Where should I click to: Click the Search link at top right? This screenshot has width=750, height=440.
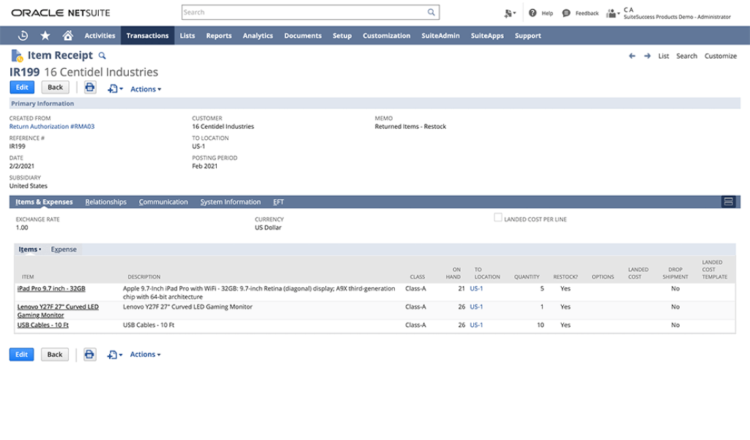(687, 56)
